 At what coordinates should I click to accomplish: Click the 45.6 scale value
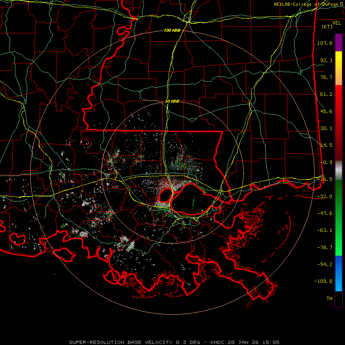[326, 111]
